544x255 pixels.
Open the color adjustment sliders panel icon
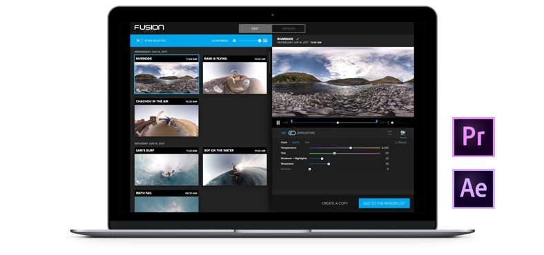coord(402,133)
